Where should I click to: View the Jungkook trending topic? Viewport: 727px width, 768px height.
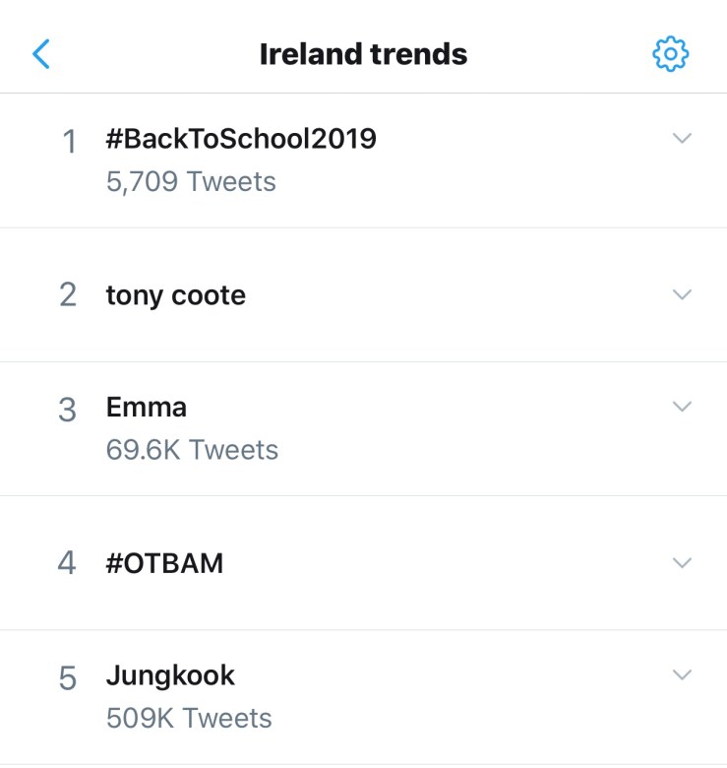coord(170,675)
